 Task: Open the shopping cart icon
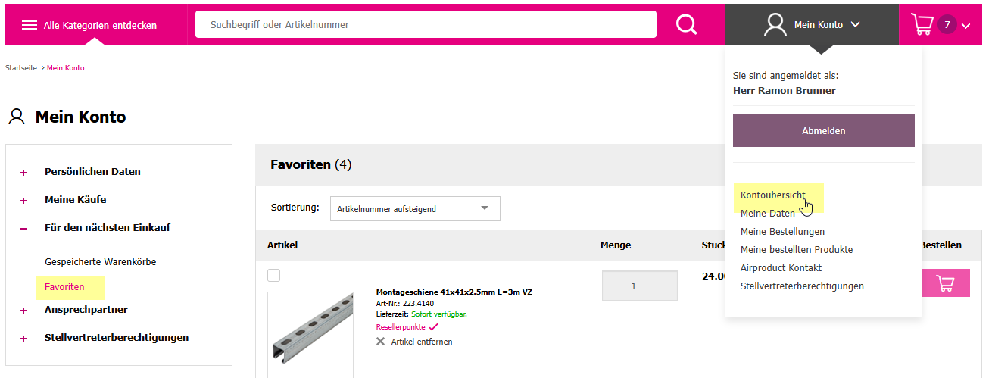[922, 25]
